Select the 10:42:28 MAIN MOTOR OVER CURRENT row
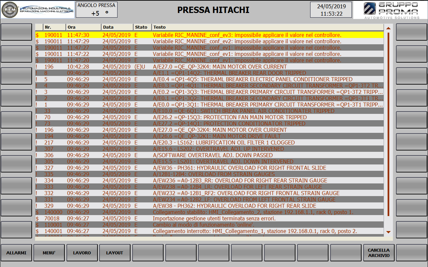Viewport: 428px width, 267px height. point(209,67)
